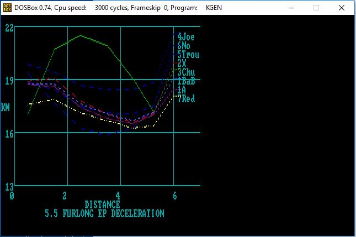Click the Y-axis value 16
Screen dimensions: 356x237
(x=9, y=134)
